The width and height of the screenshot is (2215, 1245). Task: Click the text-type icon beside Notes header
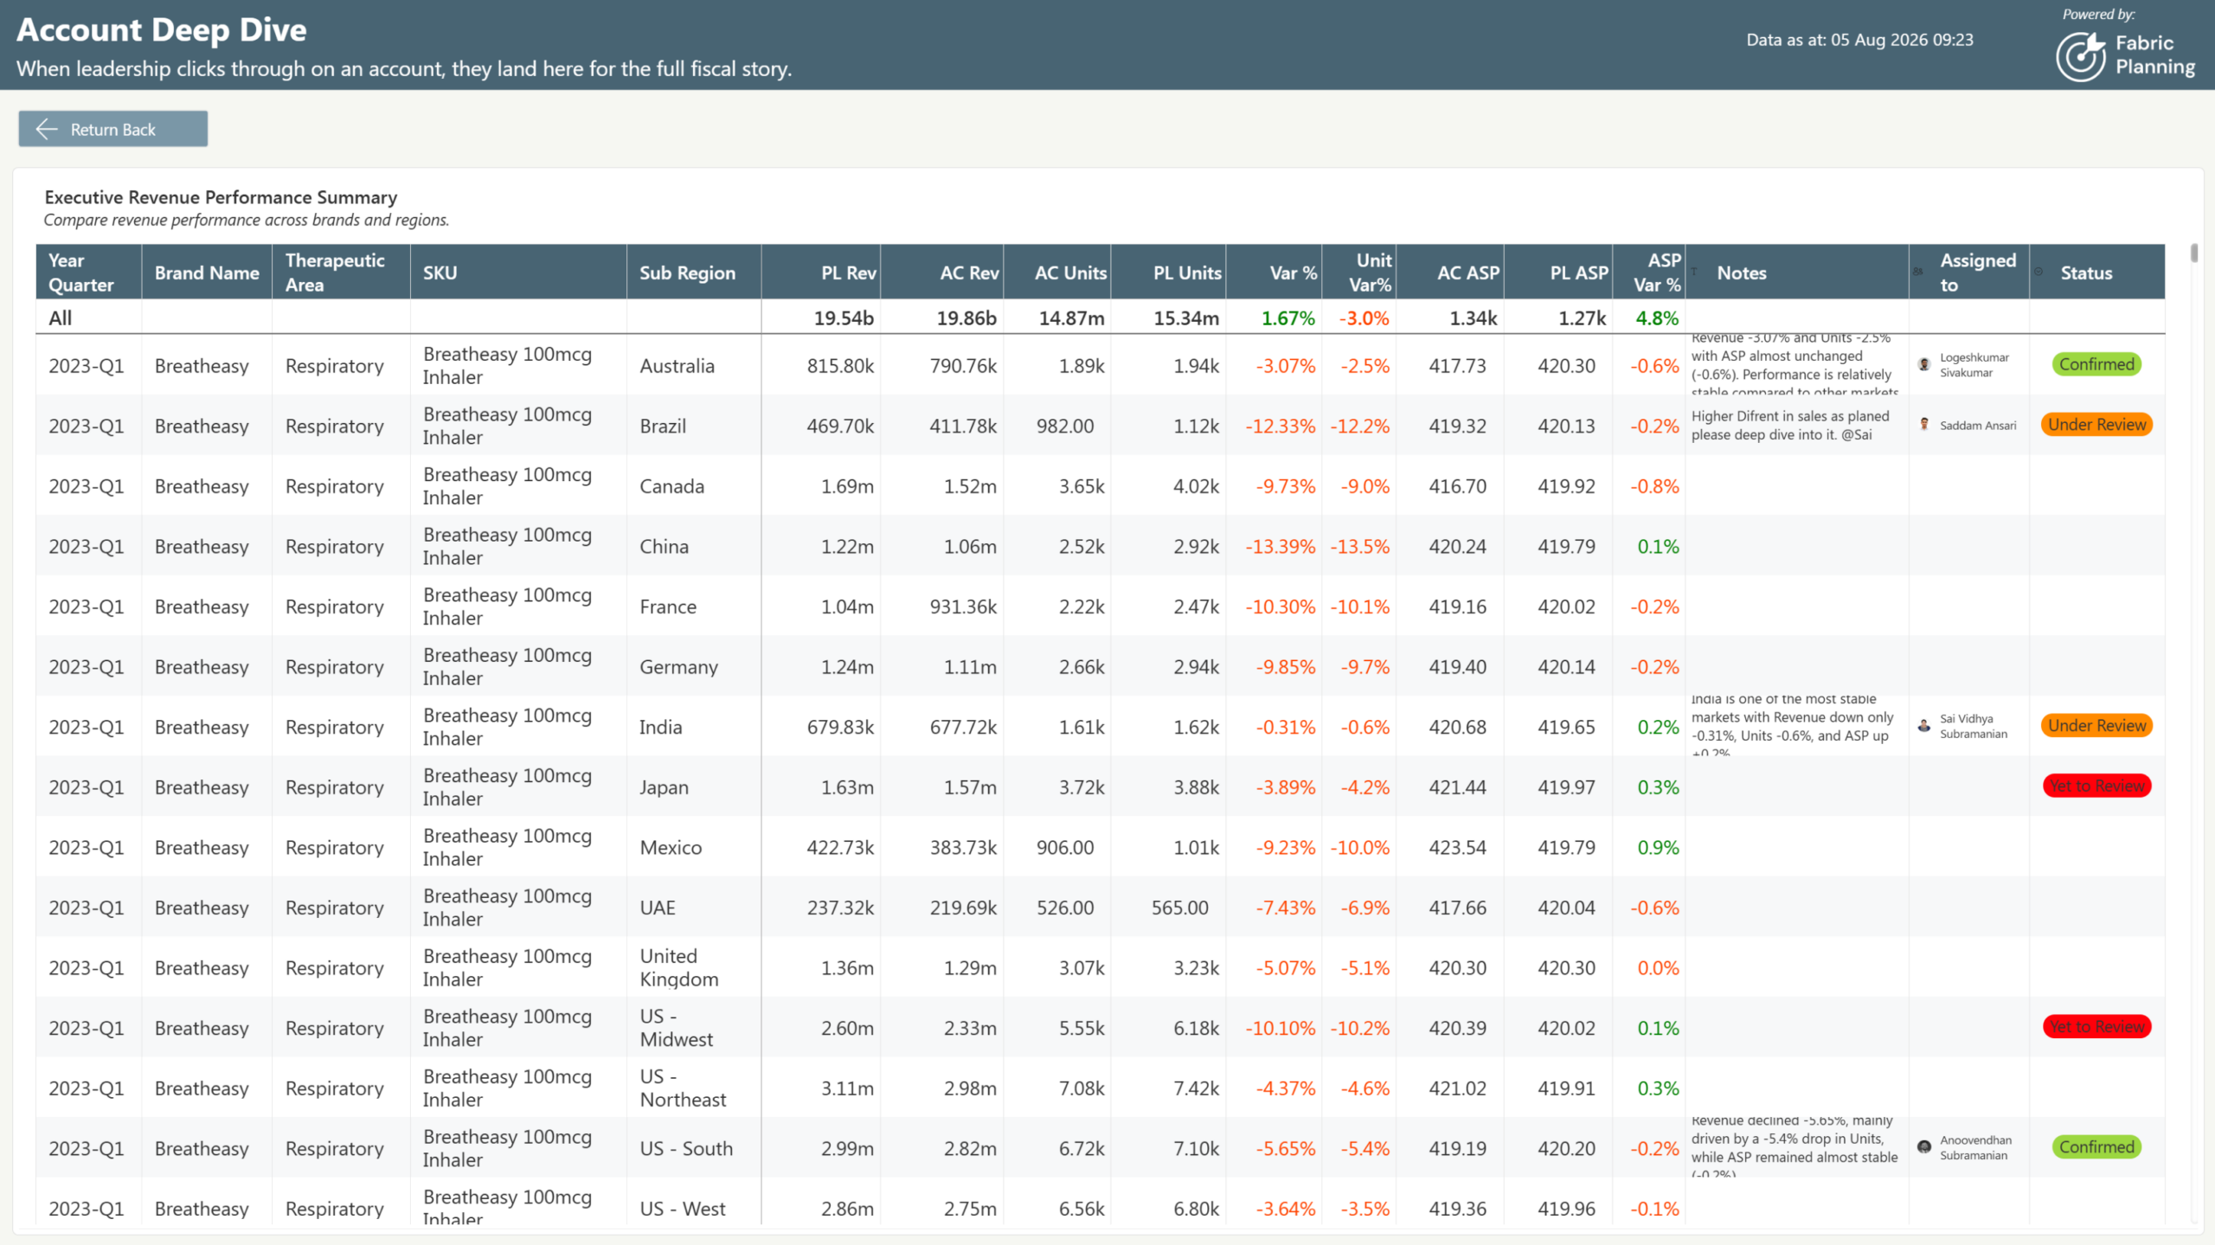coord(1694,272)
